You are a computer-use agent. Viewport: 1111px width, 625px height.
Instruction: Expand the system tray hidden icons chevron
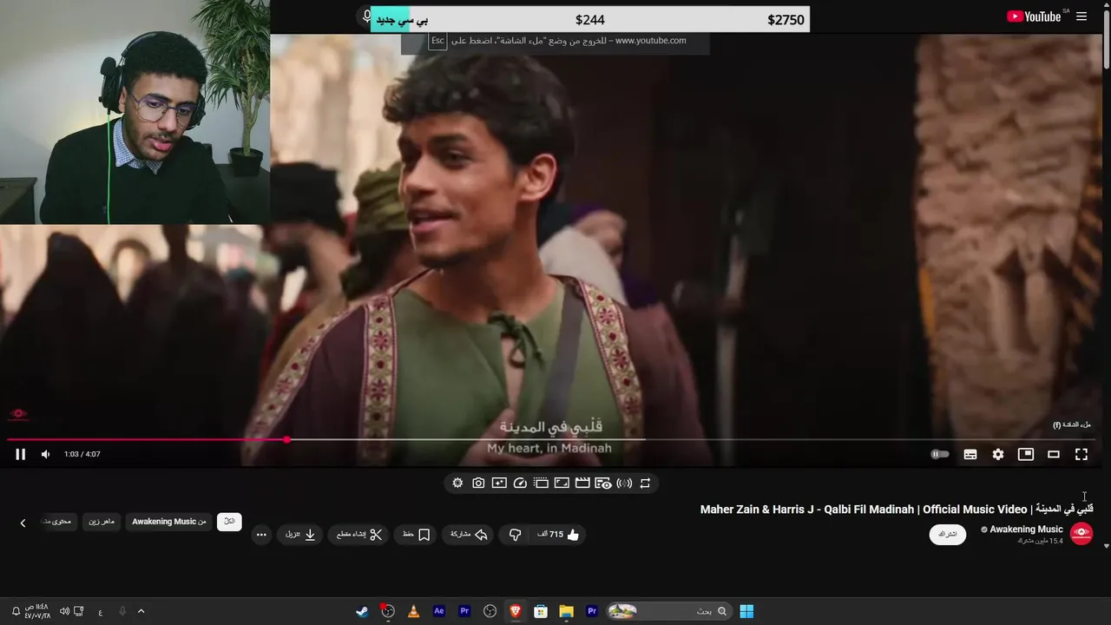tap(141, 611)
